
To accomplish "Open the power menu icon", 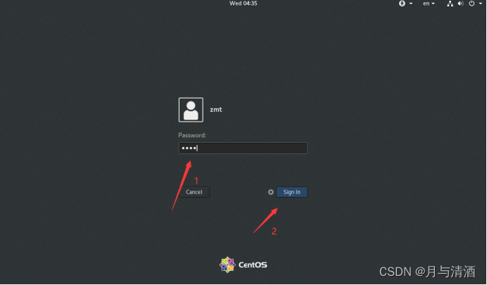I will [x=472, y=4].
